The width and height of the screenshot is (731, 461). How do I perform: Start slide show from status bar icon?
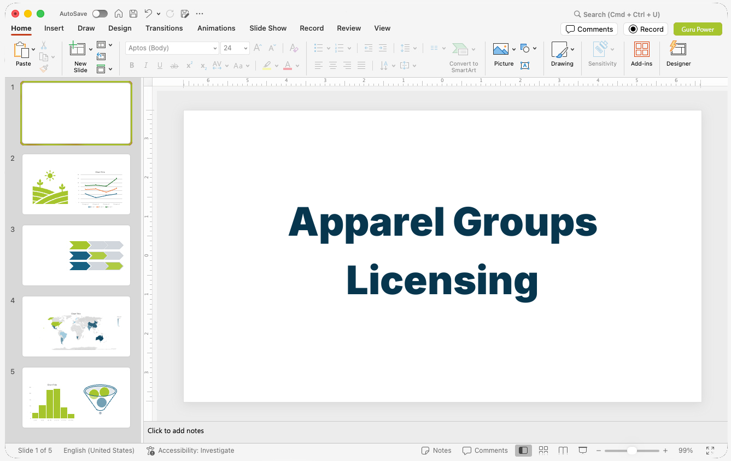pos(583,450)
